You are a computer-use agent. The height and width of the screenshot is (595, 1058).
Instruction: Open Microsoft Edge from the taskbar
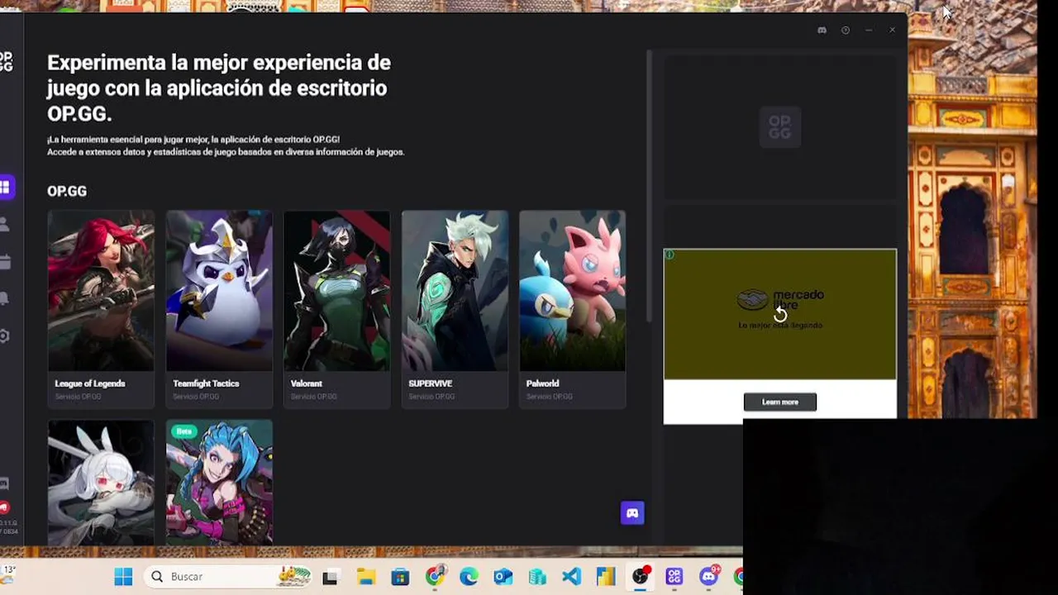[469, 577]
